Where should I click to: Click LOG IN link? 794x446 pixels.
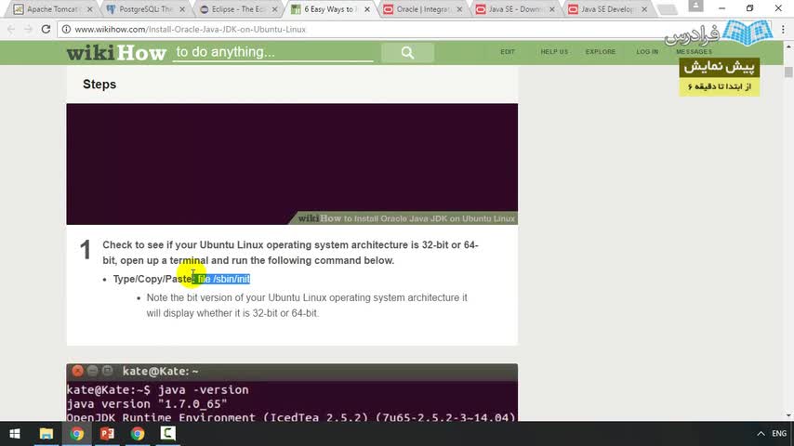coord(647,52)
